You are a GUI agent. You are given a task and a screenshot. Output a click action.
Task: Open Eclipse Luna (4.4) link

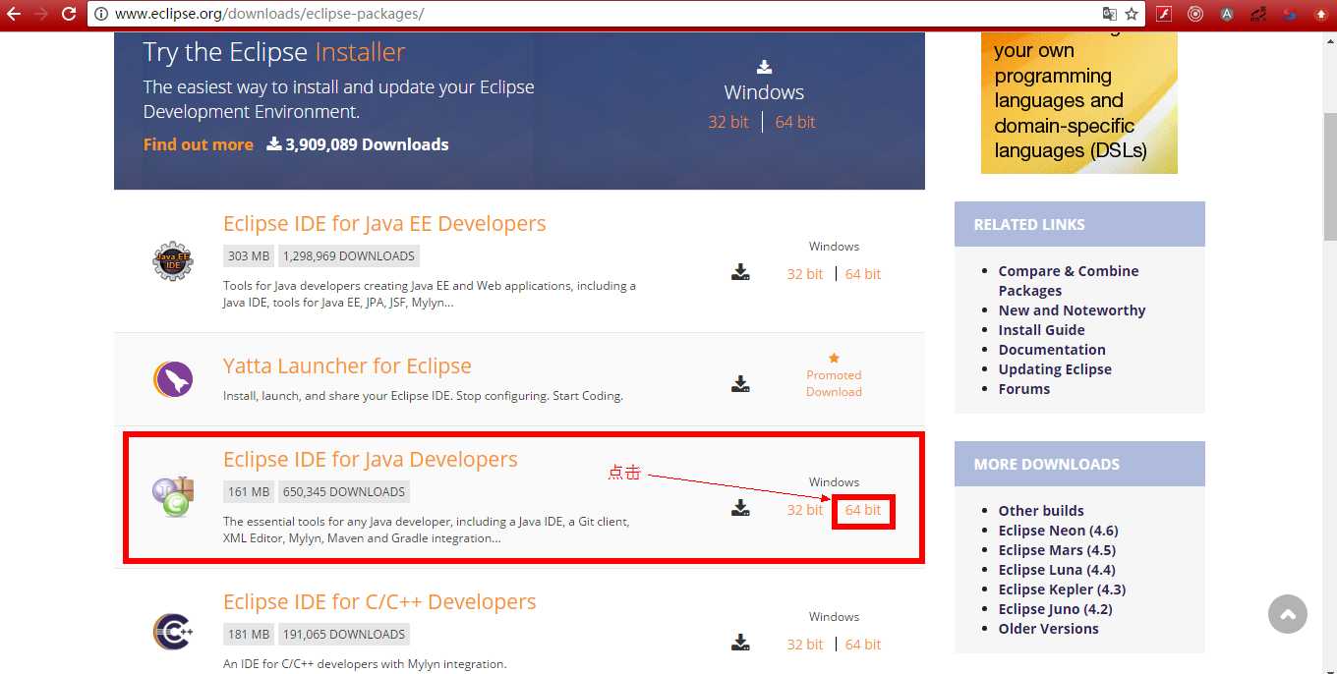coord(1057,570)
